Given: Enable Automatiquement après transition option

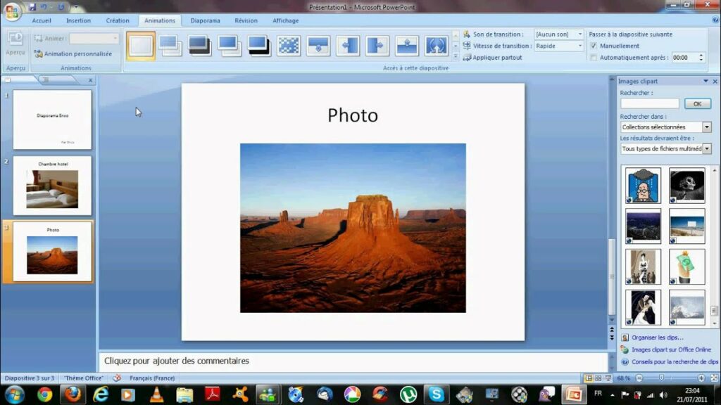Looking at the screenshot, I should (594, 57).
